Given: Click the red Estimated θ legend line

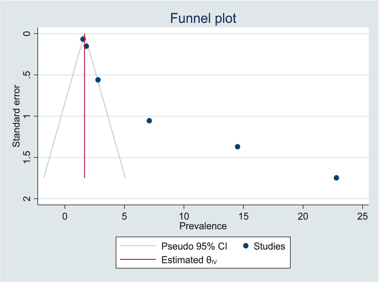Looking at the screenshot, I should 137,260.
